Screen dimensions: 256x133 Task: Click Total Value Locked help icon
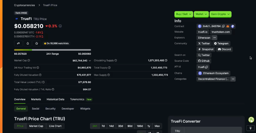(43, 82)
